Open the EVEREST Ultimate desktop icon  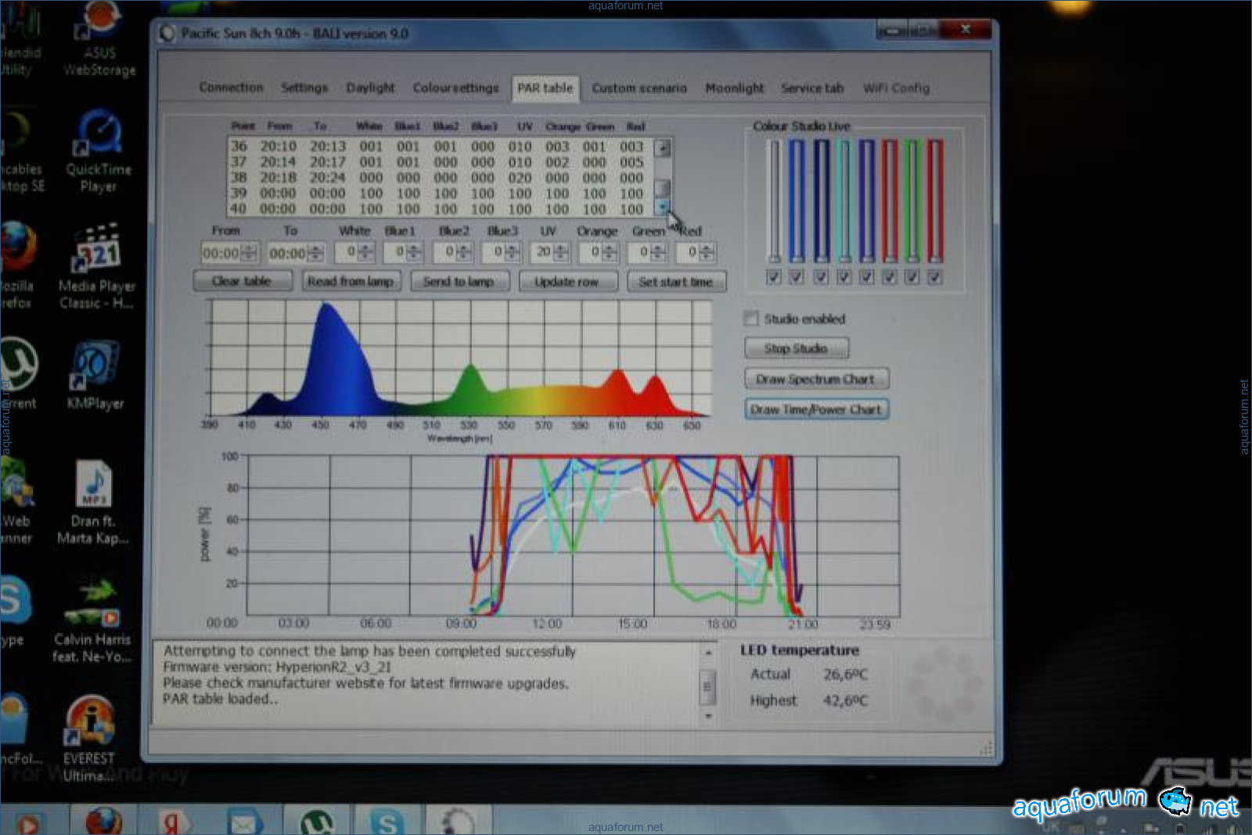pyautogui.click(x=90, y=720)
